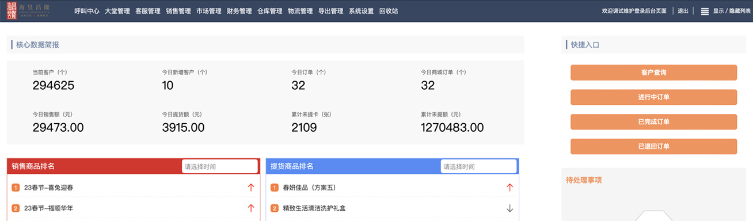Viewport: 753px width, 221px height.
Task: Click rank badge 2 for 精致生活清洁洗护礼盒
Action: [275, 208]
